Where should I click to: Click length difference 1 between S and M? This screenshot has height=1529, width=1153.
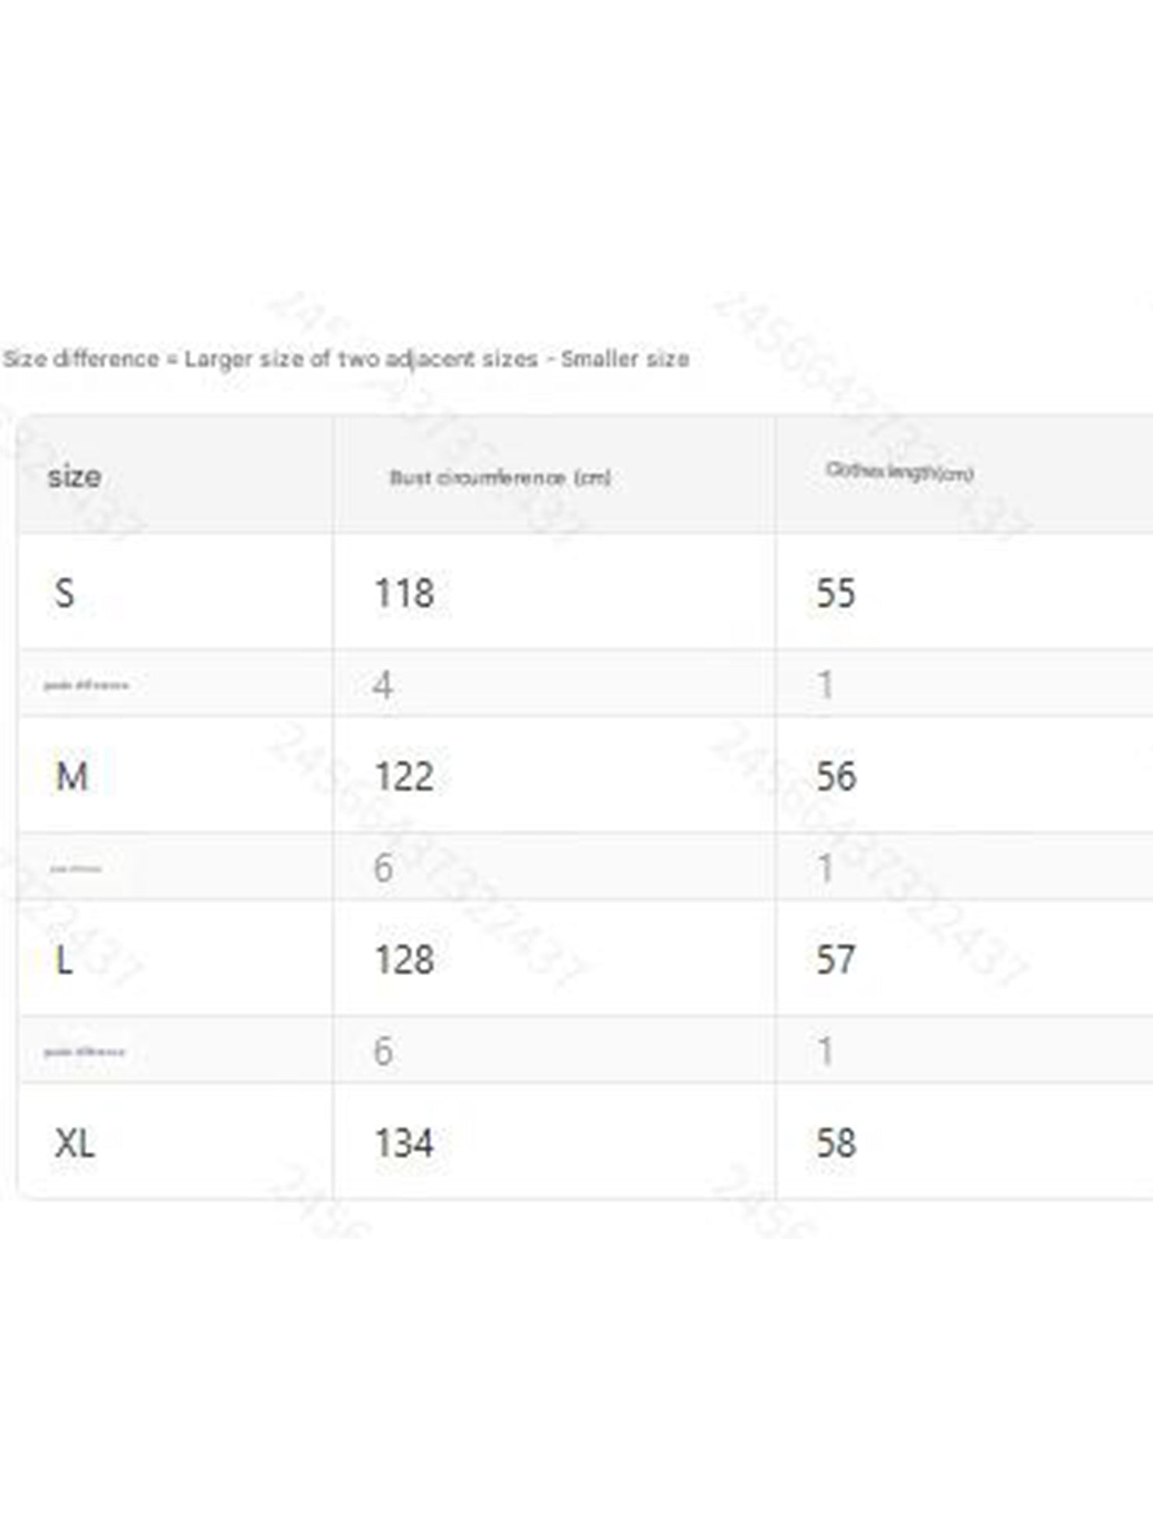point(825,685)
